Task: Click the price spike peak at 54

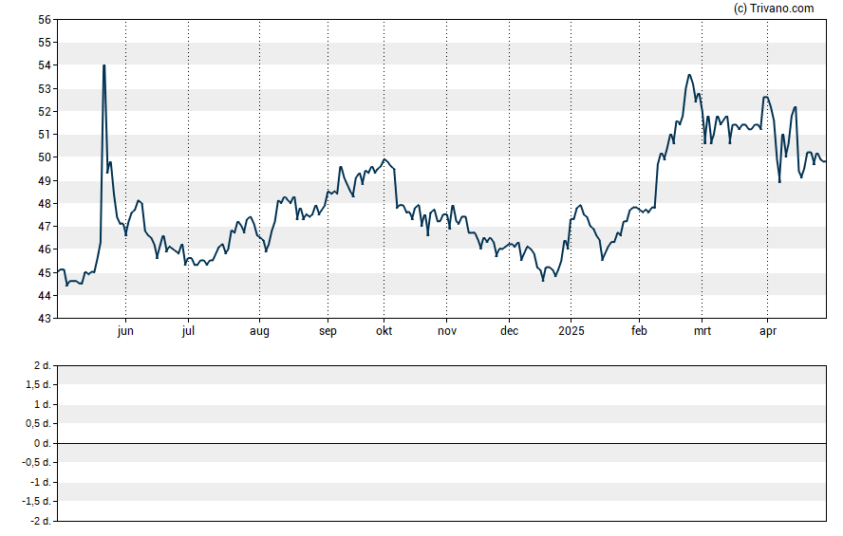Action: 103,66
